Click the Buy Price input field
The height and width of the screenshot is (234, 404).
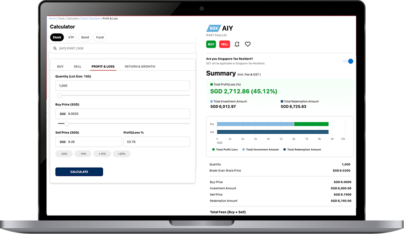(x=123, y=114)
